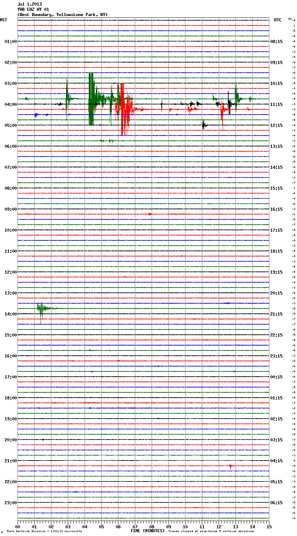Click the 11:15 UTC time label
This screenshot has width=297, height=536.
(276, 104)
